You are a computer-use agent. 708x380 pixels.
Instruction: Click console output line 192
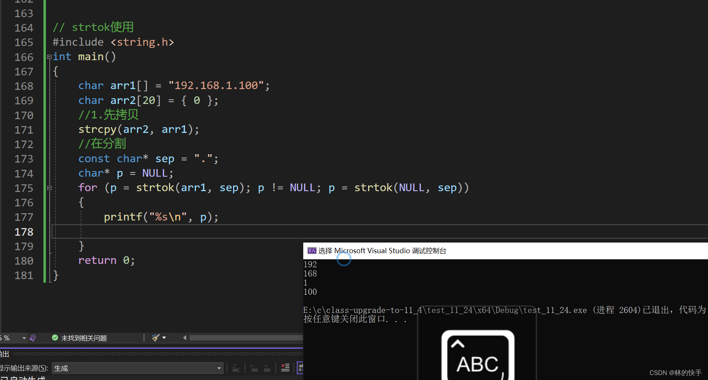[310, 264]
